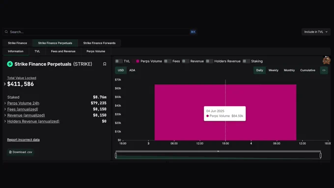Click the ⌘K shortcut badge
The image size is (334, 188).
(193, 32)
